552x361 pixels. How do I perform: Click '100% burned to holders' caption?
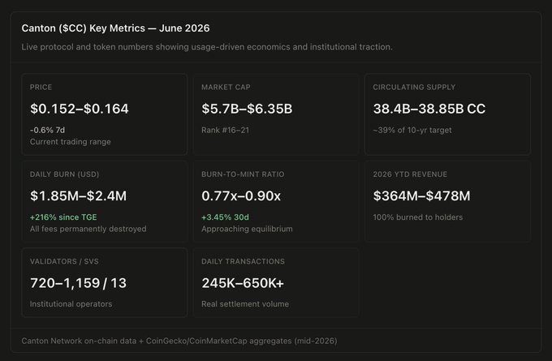418,217
